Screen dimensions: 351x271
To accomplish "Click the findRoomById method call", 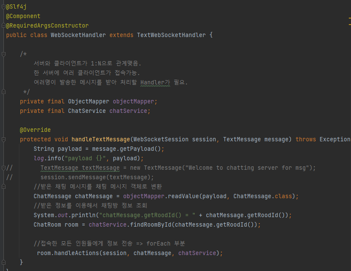I will (x=151, y=224).
